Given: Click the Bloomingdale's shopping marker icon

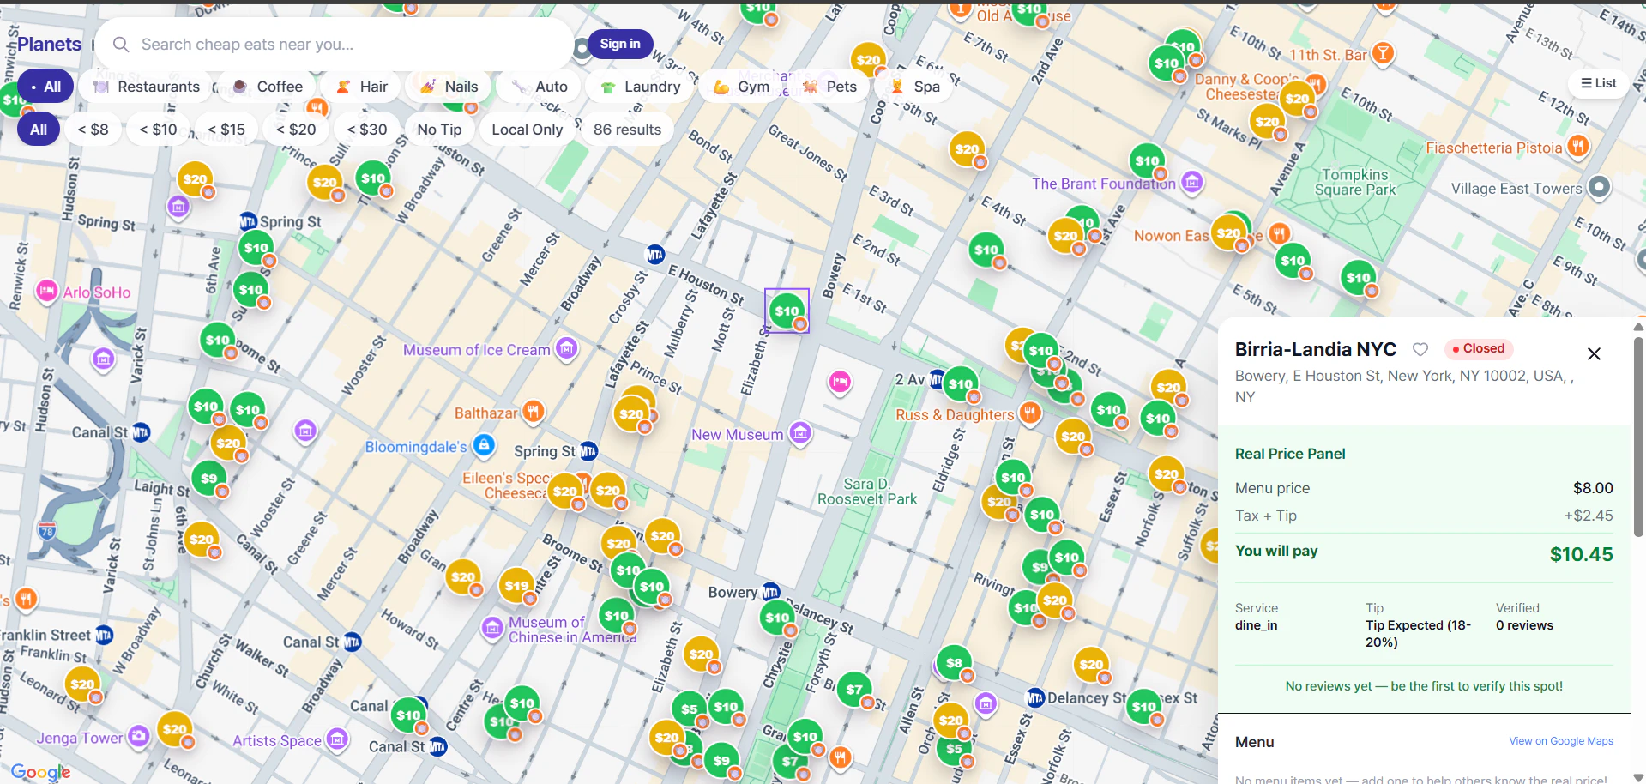Looking at the screenshot, I should click(484, 445).
